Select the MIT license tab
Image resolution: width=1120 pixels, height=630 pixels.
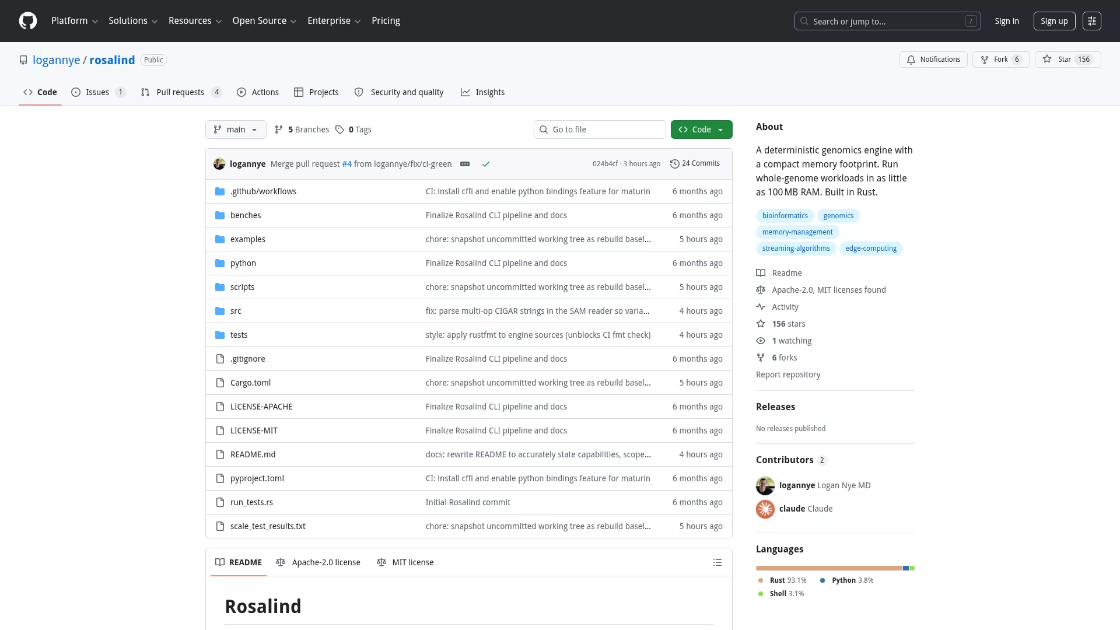point(405,562)
